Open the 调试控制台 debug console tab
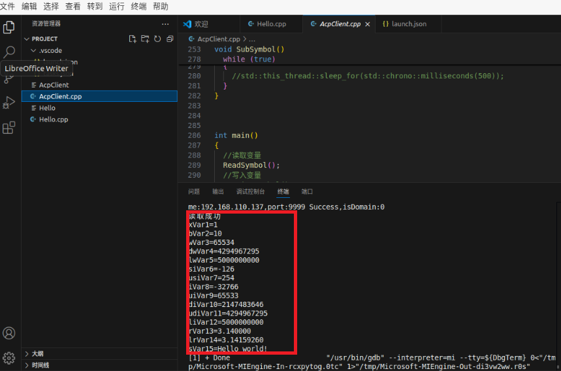Screen dimensions: 561x371 click(x=250, y=192)
